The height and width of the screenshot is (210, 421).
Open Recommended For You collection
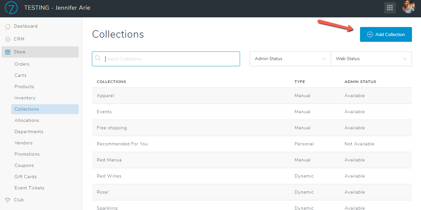pos(252,144)
